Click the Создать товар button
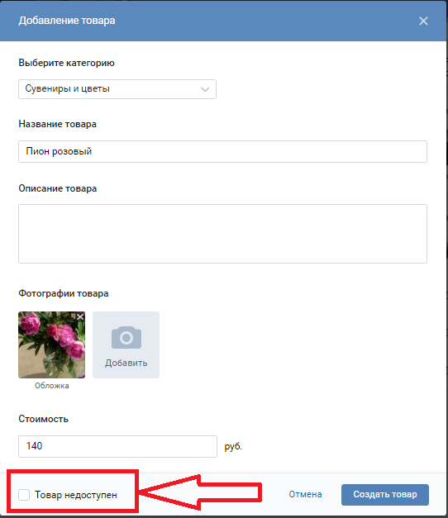Viewport: 448px width, 518px height. [x=385, y=495]
